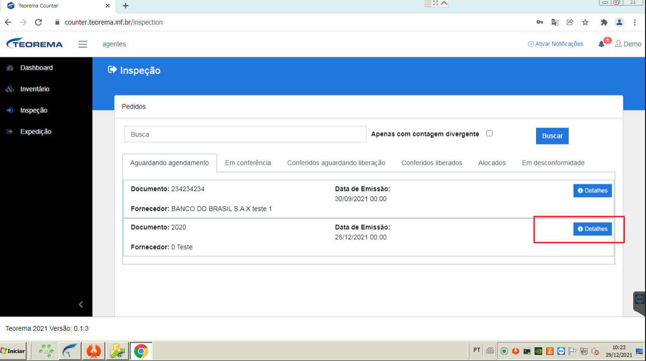Open the Conferidos aguardando liberação tab

tap(336, 163)
